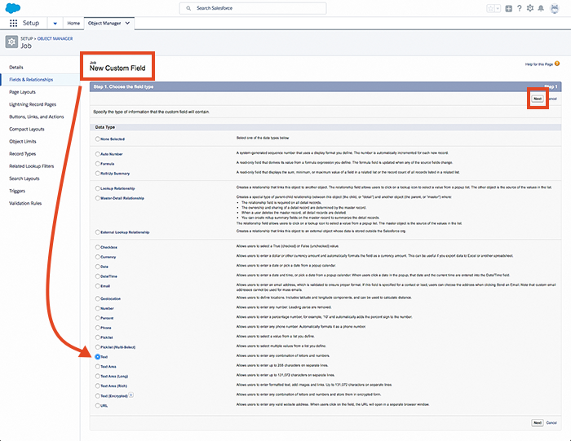571x441 pixels.
Task: Click the Help for this Page icon
Action: (x=557, y=64)
